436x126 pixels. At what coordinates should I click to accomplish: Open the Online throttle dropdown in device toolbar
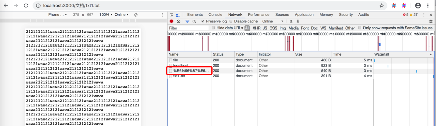click(122, 15)
